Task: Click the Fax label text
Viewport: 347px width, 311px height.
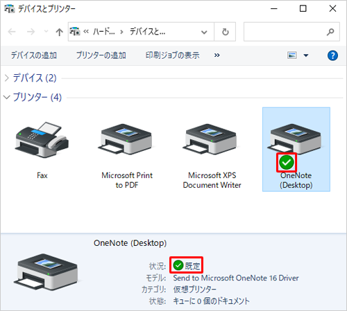Action: [42, 175]
